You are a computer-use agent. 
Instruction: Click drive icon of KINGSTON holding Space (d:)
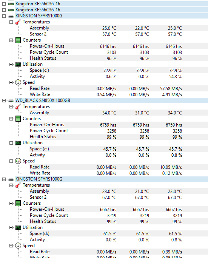(11, 179)
